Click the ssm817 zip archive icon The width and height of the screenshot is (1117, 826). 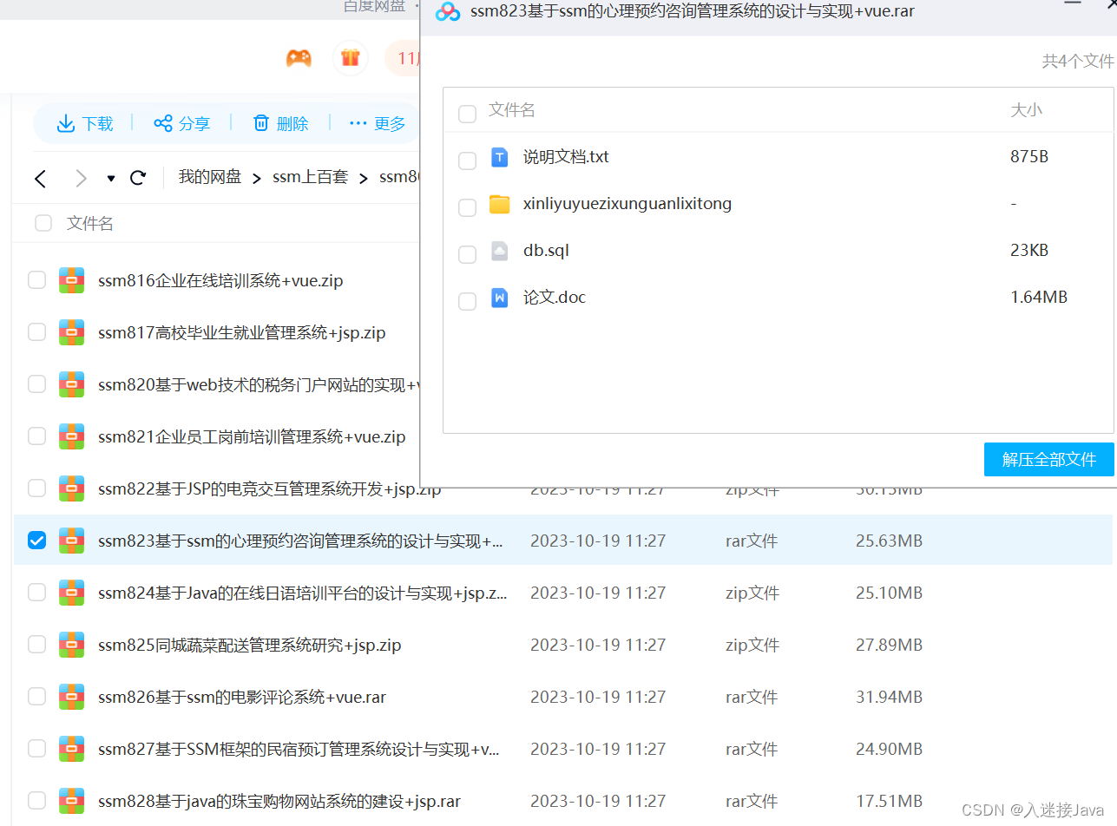tap(72, 332)
